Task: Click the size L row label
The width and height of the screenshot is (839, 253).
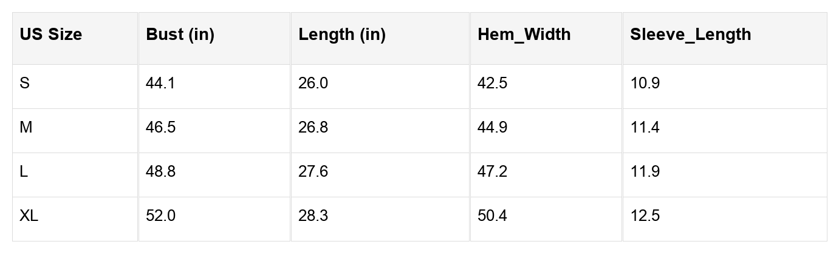Action: [24, 171]
